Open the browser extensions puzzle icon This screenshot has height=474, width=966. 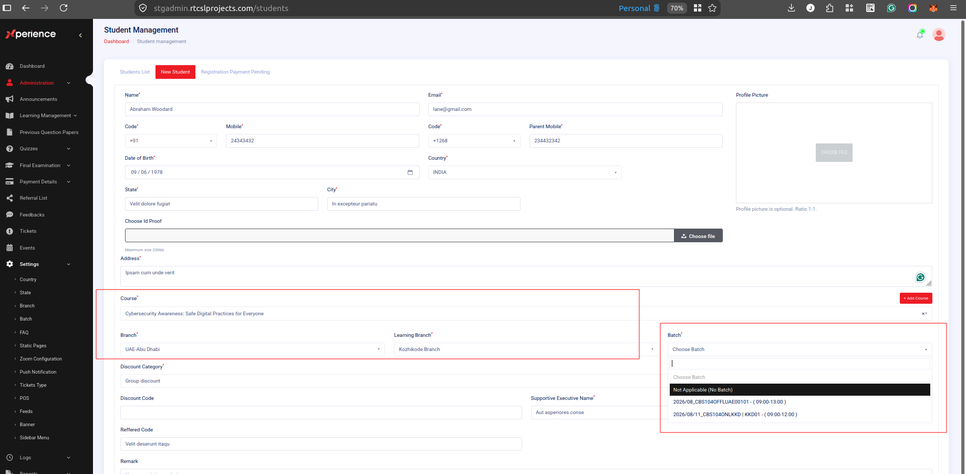point(830,8)
